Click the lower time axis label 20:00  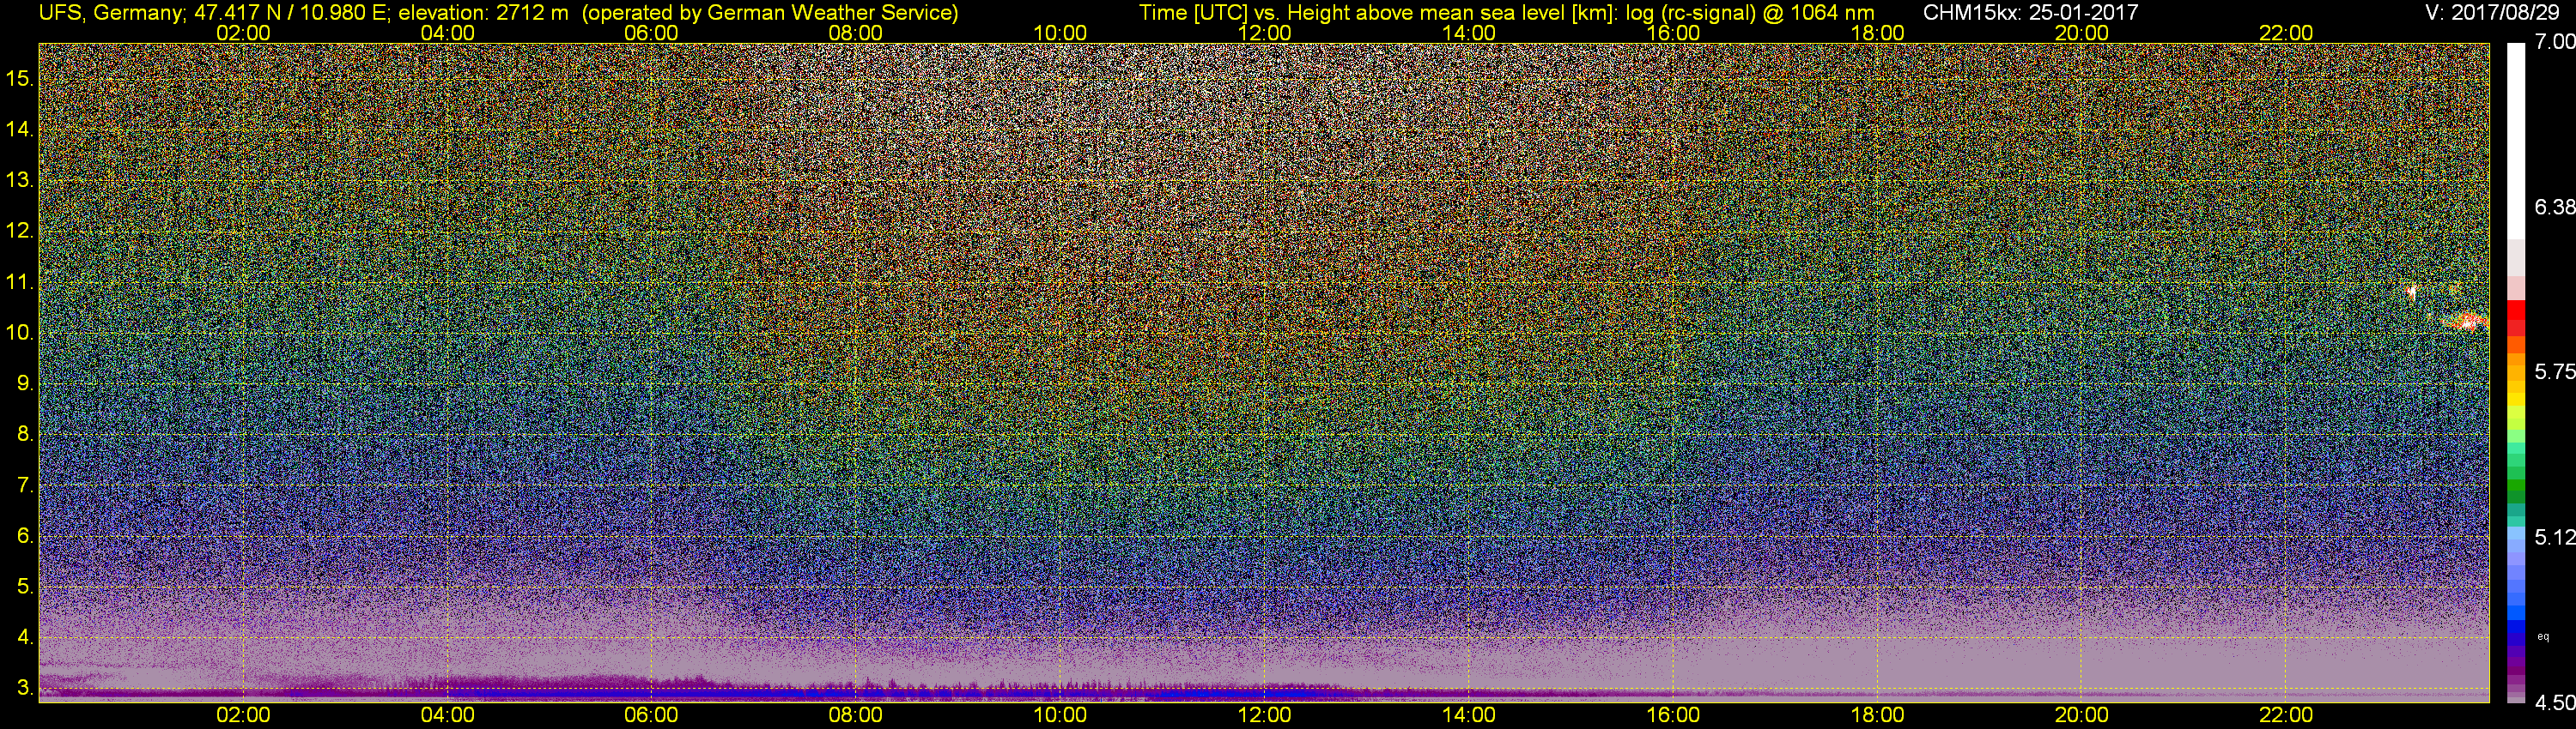[2082, 715]
